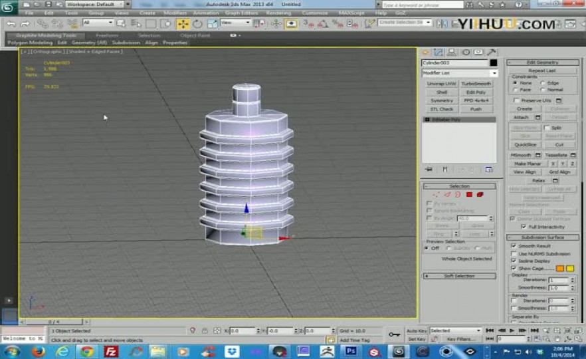The width and height of the screenshot is (586, 359).
Task: Collapse the Edit Geometry rollout
Action: pyautogui.click(x=543, y=62)
